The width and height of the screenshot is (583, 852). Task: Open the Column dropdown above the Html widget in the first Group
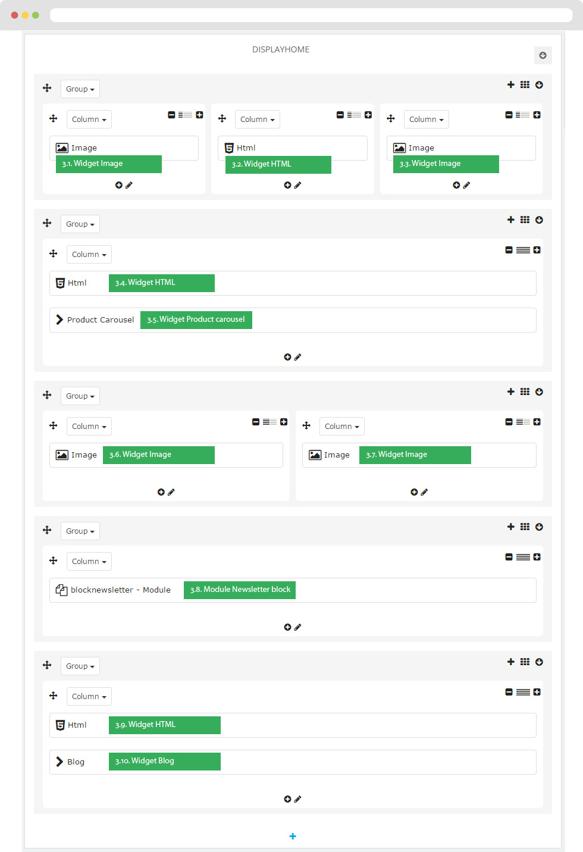point(257,119)
